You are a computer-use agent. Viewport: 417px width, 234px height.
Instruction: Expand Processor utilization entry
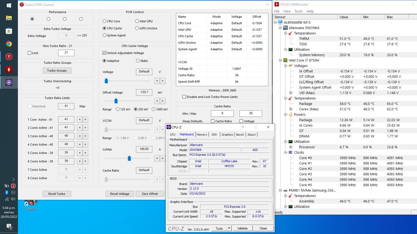pos(291,147)
